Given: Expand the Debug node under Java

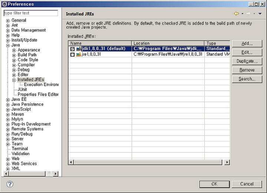Looking at the screenshot, I should point(14,70).
